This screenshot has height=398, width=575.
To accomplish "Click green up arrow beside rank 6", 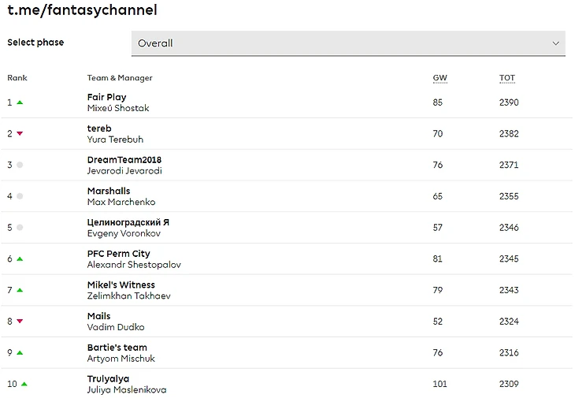I will pyautogui.click(x=20, y=259).
